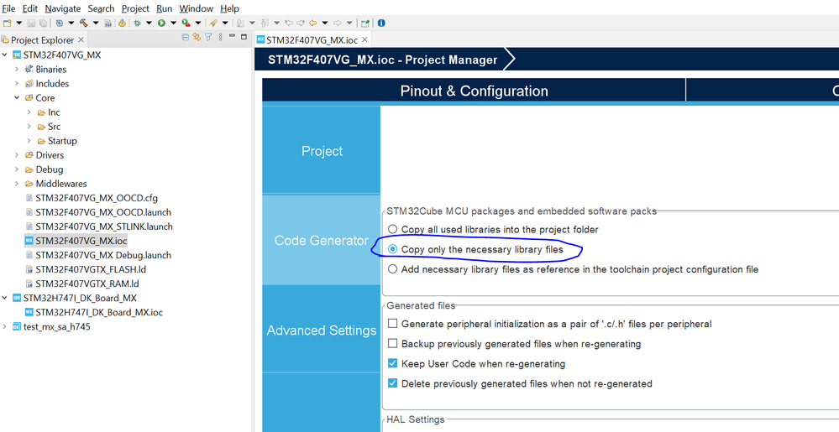Viewport: 839px width, 432px height.
Task: Click the search flashlight toolbar icon
Action: (213, 23)
